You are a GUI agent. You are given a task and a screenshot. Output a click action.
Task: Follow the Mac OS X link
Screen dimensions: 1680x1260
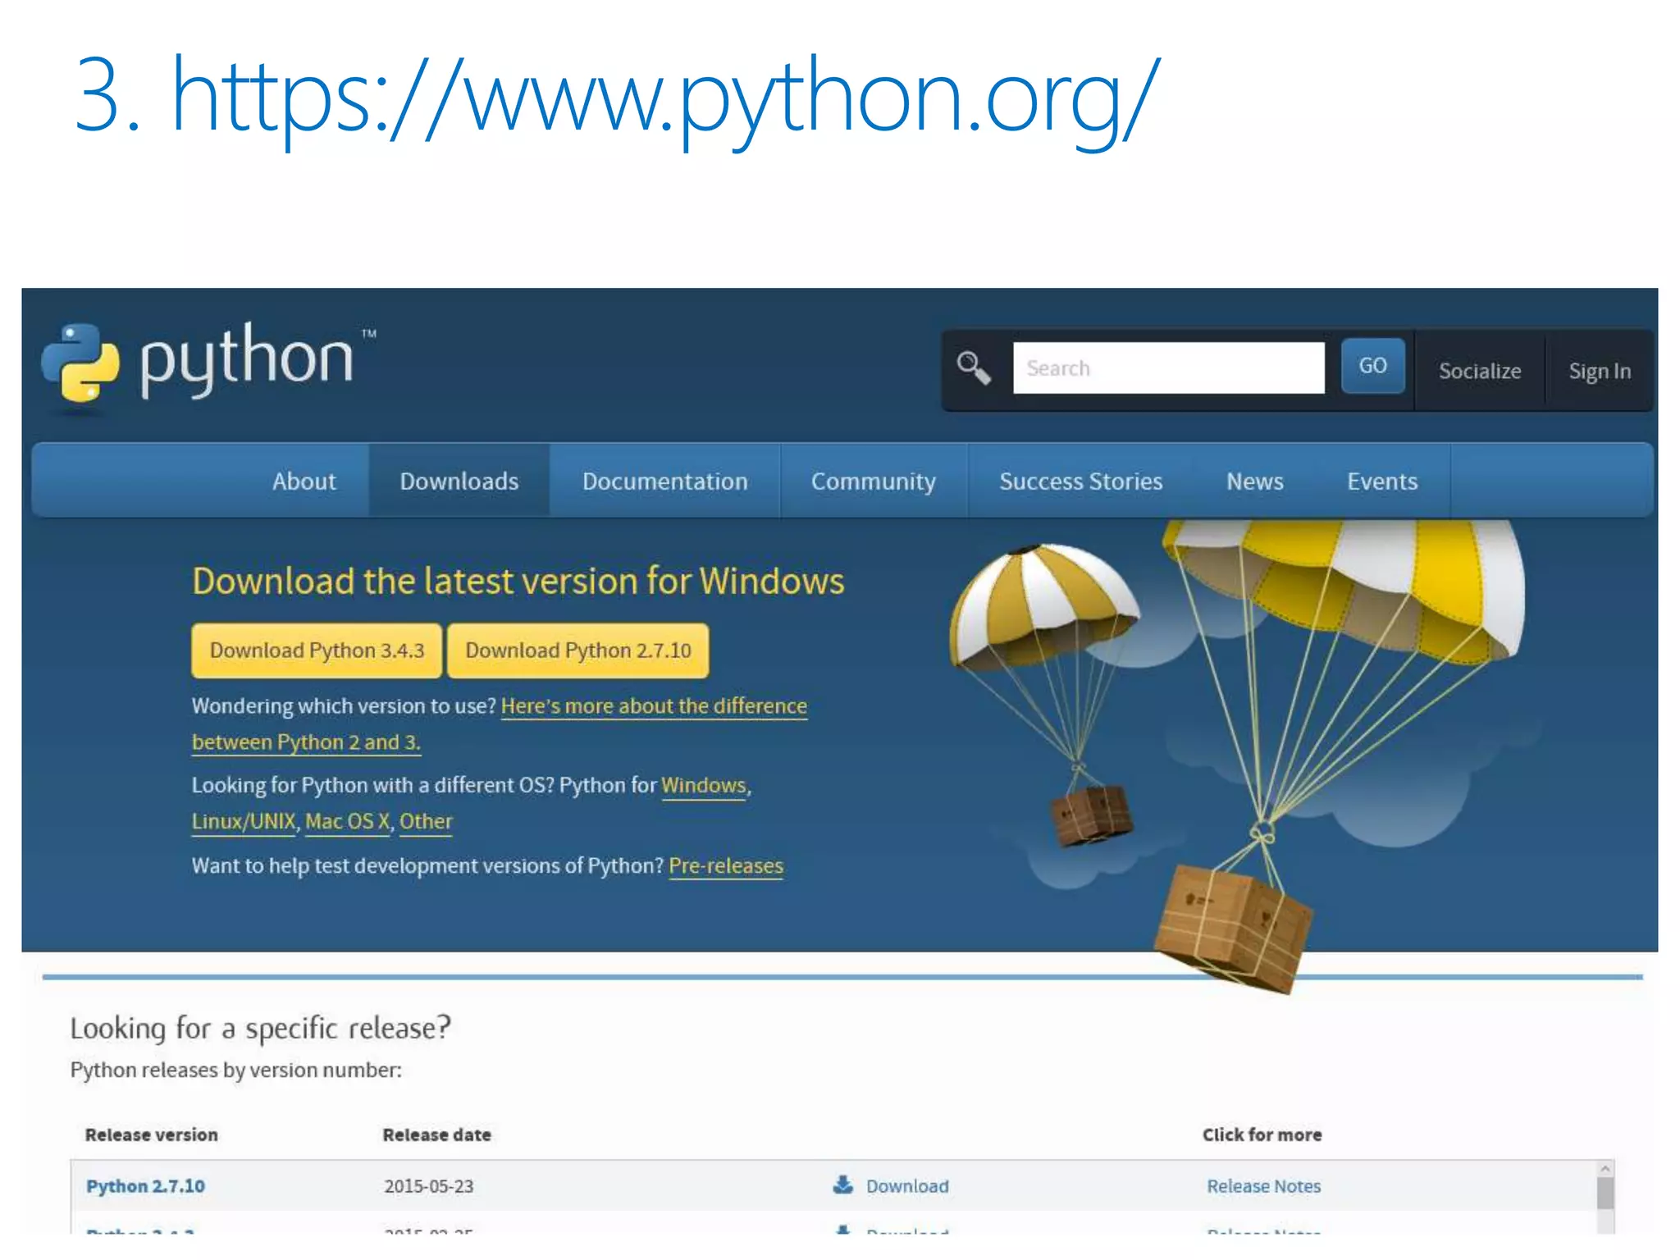point(347,821)
